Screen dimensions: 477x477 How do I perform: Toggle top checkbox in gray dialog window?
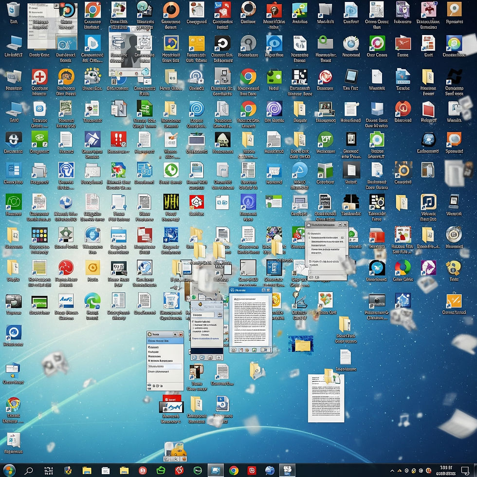[309, 233]
